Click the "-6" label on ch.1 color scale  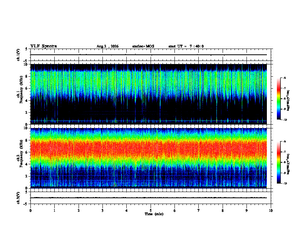point(285,78)
